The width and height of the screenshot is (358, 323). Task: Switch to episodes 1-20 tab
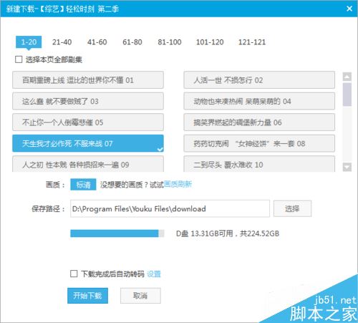pos(29,42)
